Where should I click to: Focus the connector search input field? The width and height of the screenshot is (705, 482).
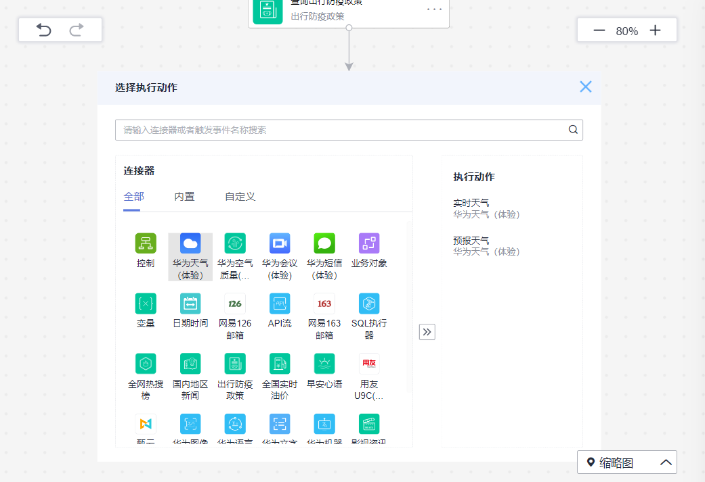coord(349,130)
